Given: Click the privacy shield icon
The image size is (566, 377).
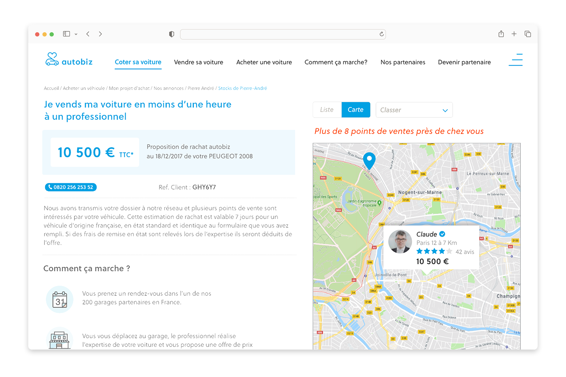Looking at the screenshot, I should [172, 34].
